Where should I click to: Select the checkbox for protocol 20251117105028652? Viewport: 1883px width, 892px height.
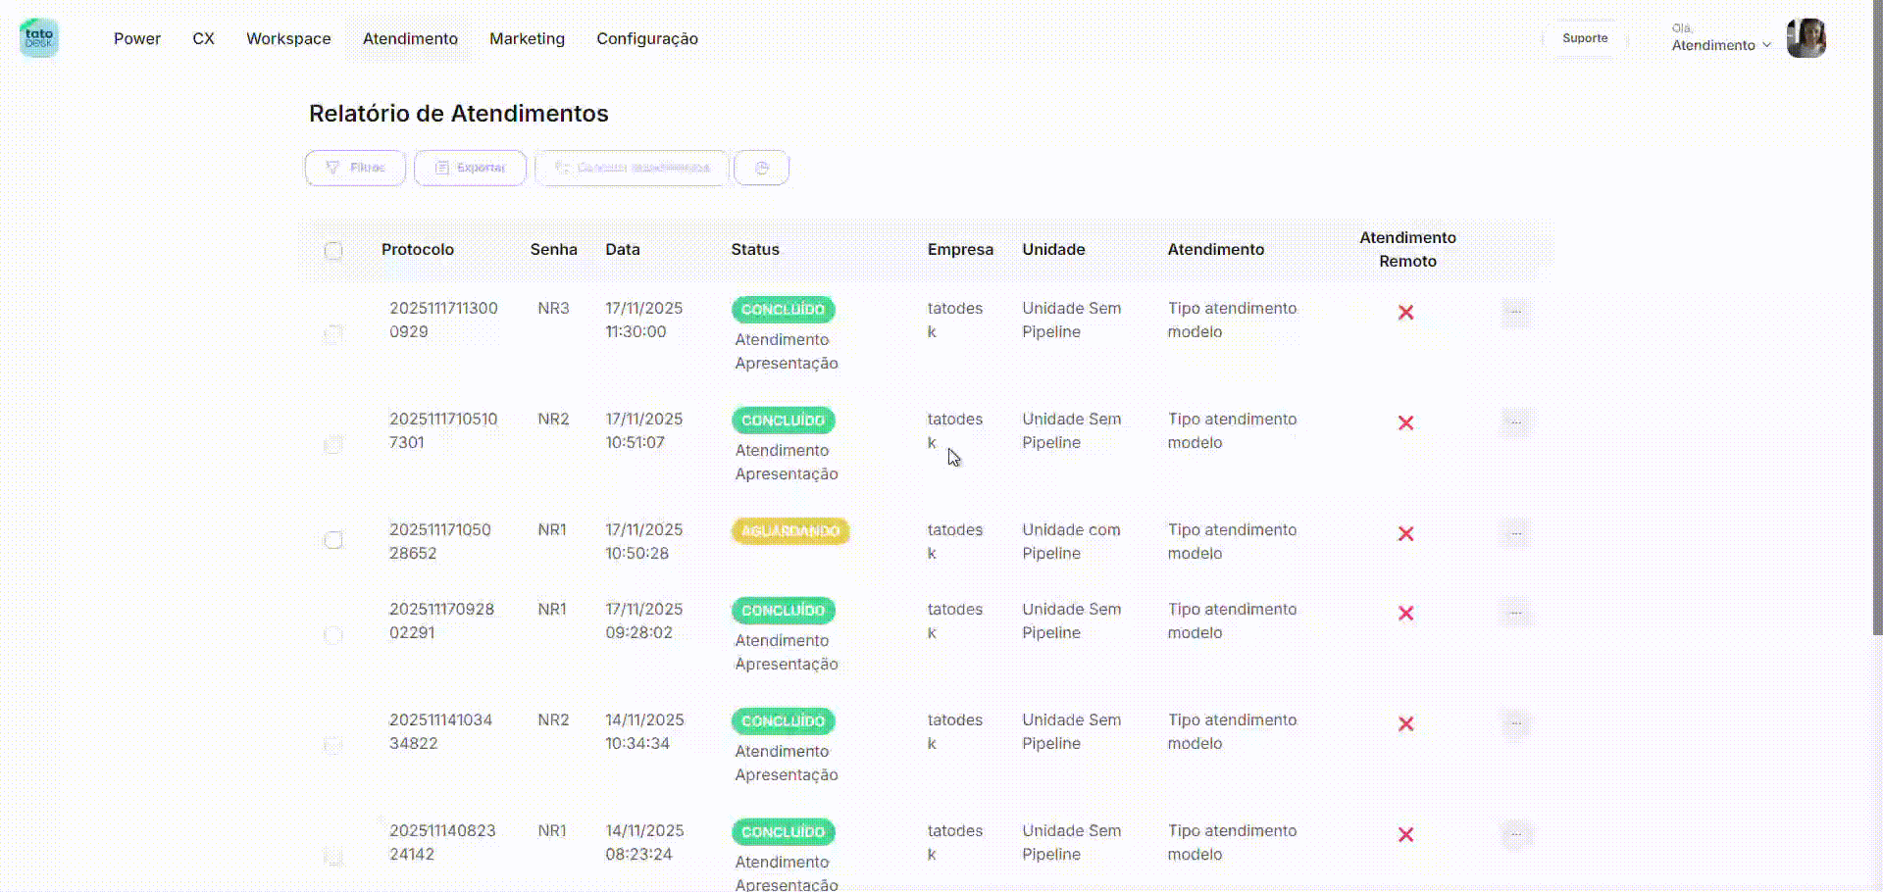click(333, 540)
